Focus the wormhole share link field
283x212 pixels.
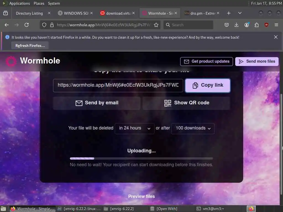click(x=118, y=85)
